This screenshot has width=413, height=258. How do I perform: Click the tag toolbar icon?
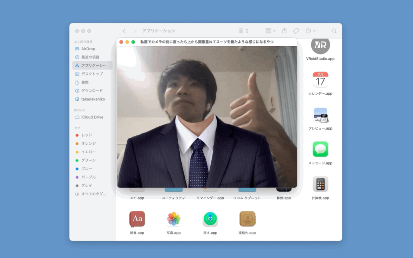pos(296,31)
